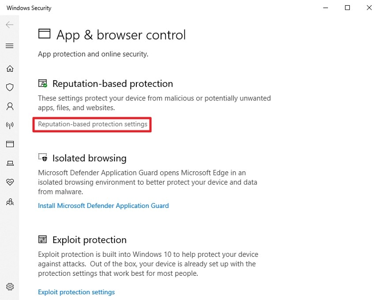This screenshot has height=300, width=375.
Task: Expand the navigation pane with the hamburger menu
Action: click(x=10, y=45)
